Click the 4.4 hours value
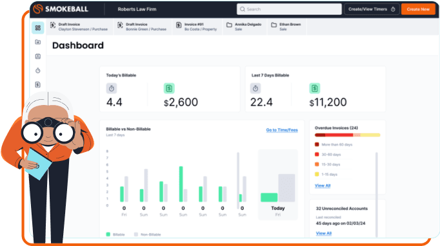Viewport: 440px width, 246px height. point(114,102)
